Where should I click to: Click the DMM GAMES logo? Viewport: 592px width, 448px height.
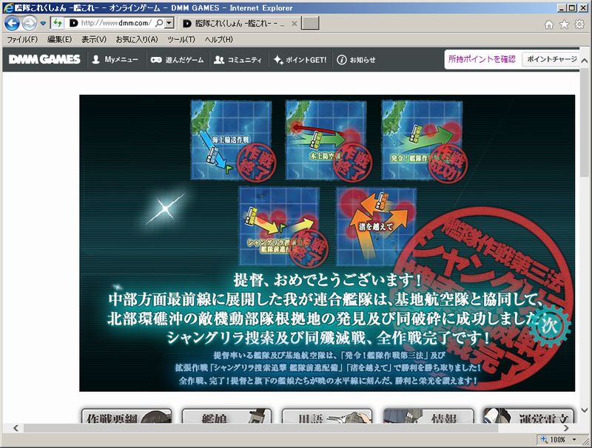coord(44,59)
